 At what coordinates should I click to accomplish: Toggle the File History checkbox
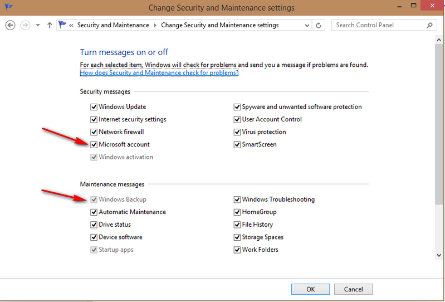(237, 225)
